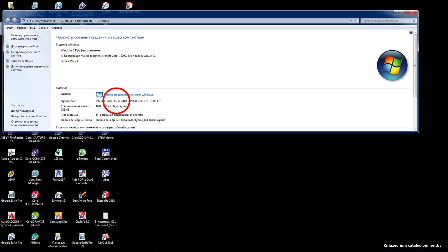Image resolution: width=448 pixels, height=252 pixels.
Task: Select the Corel CAPTURE X8 desktop label
Action: pyautogui.click(x=35, y=139)
